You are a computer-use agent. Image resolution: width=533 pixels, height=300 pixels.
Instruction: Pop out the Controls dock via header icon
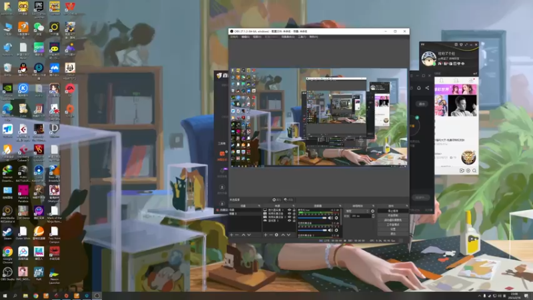(407, 206)
